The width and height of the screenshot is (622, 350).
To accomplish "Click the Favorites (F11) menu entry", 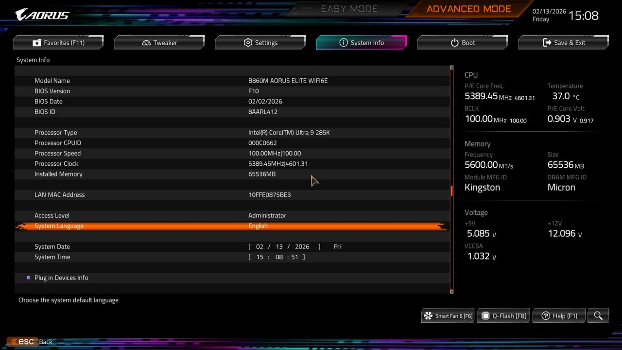I will coord(58,42).
